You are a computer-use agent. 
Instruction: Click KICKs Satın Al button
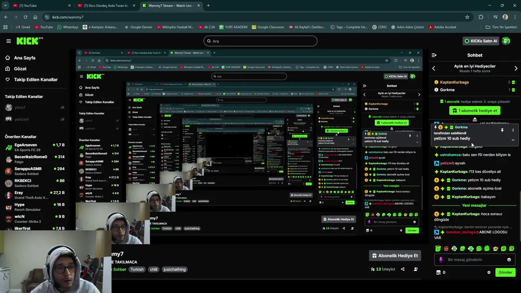point(481,41)
